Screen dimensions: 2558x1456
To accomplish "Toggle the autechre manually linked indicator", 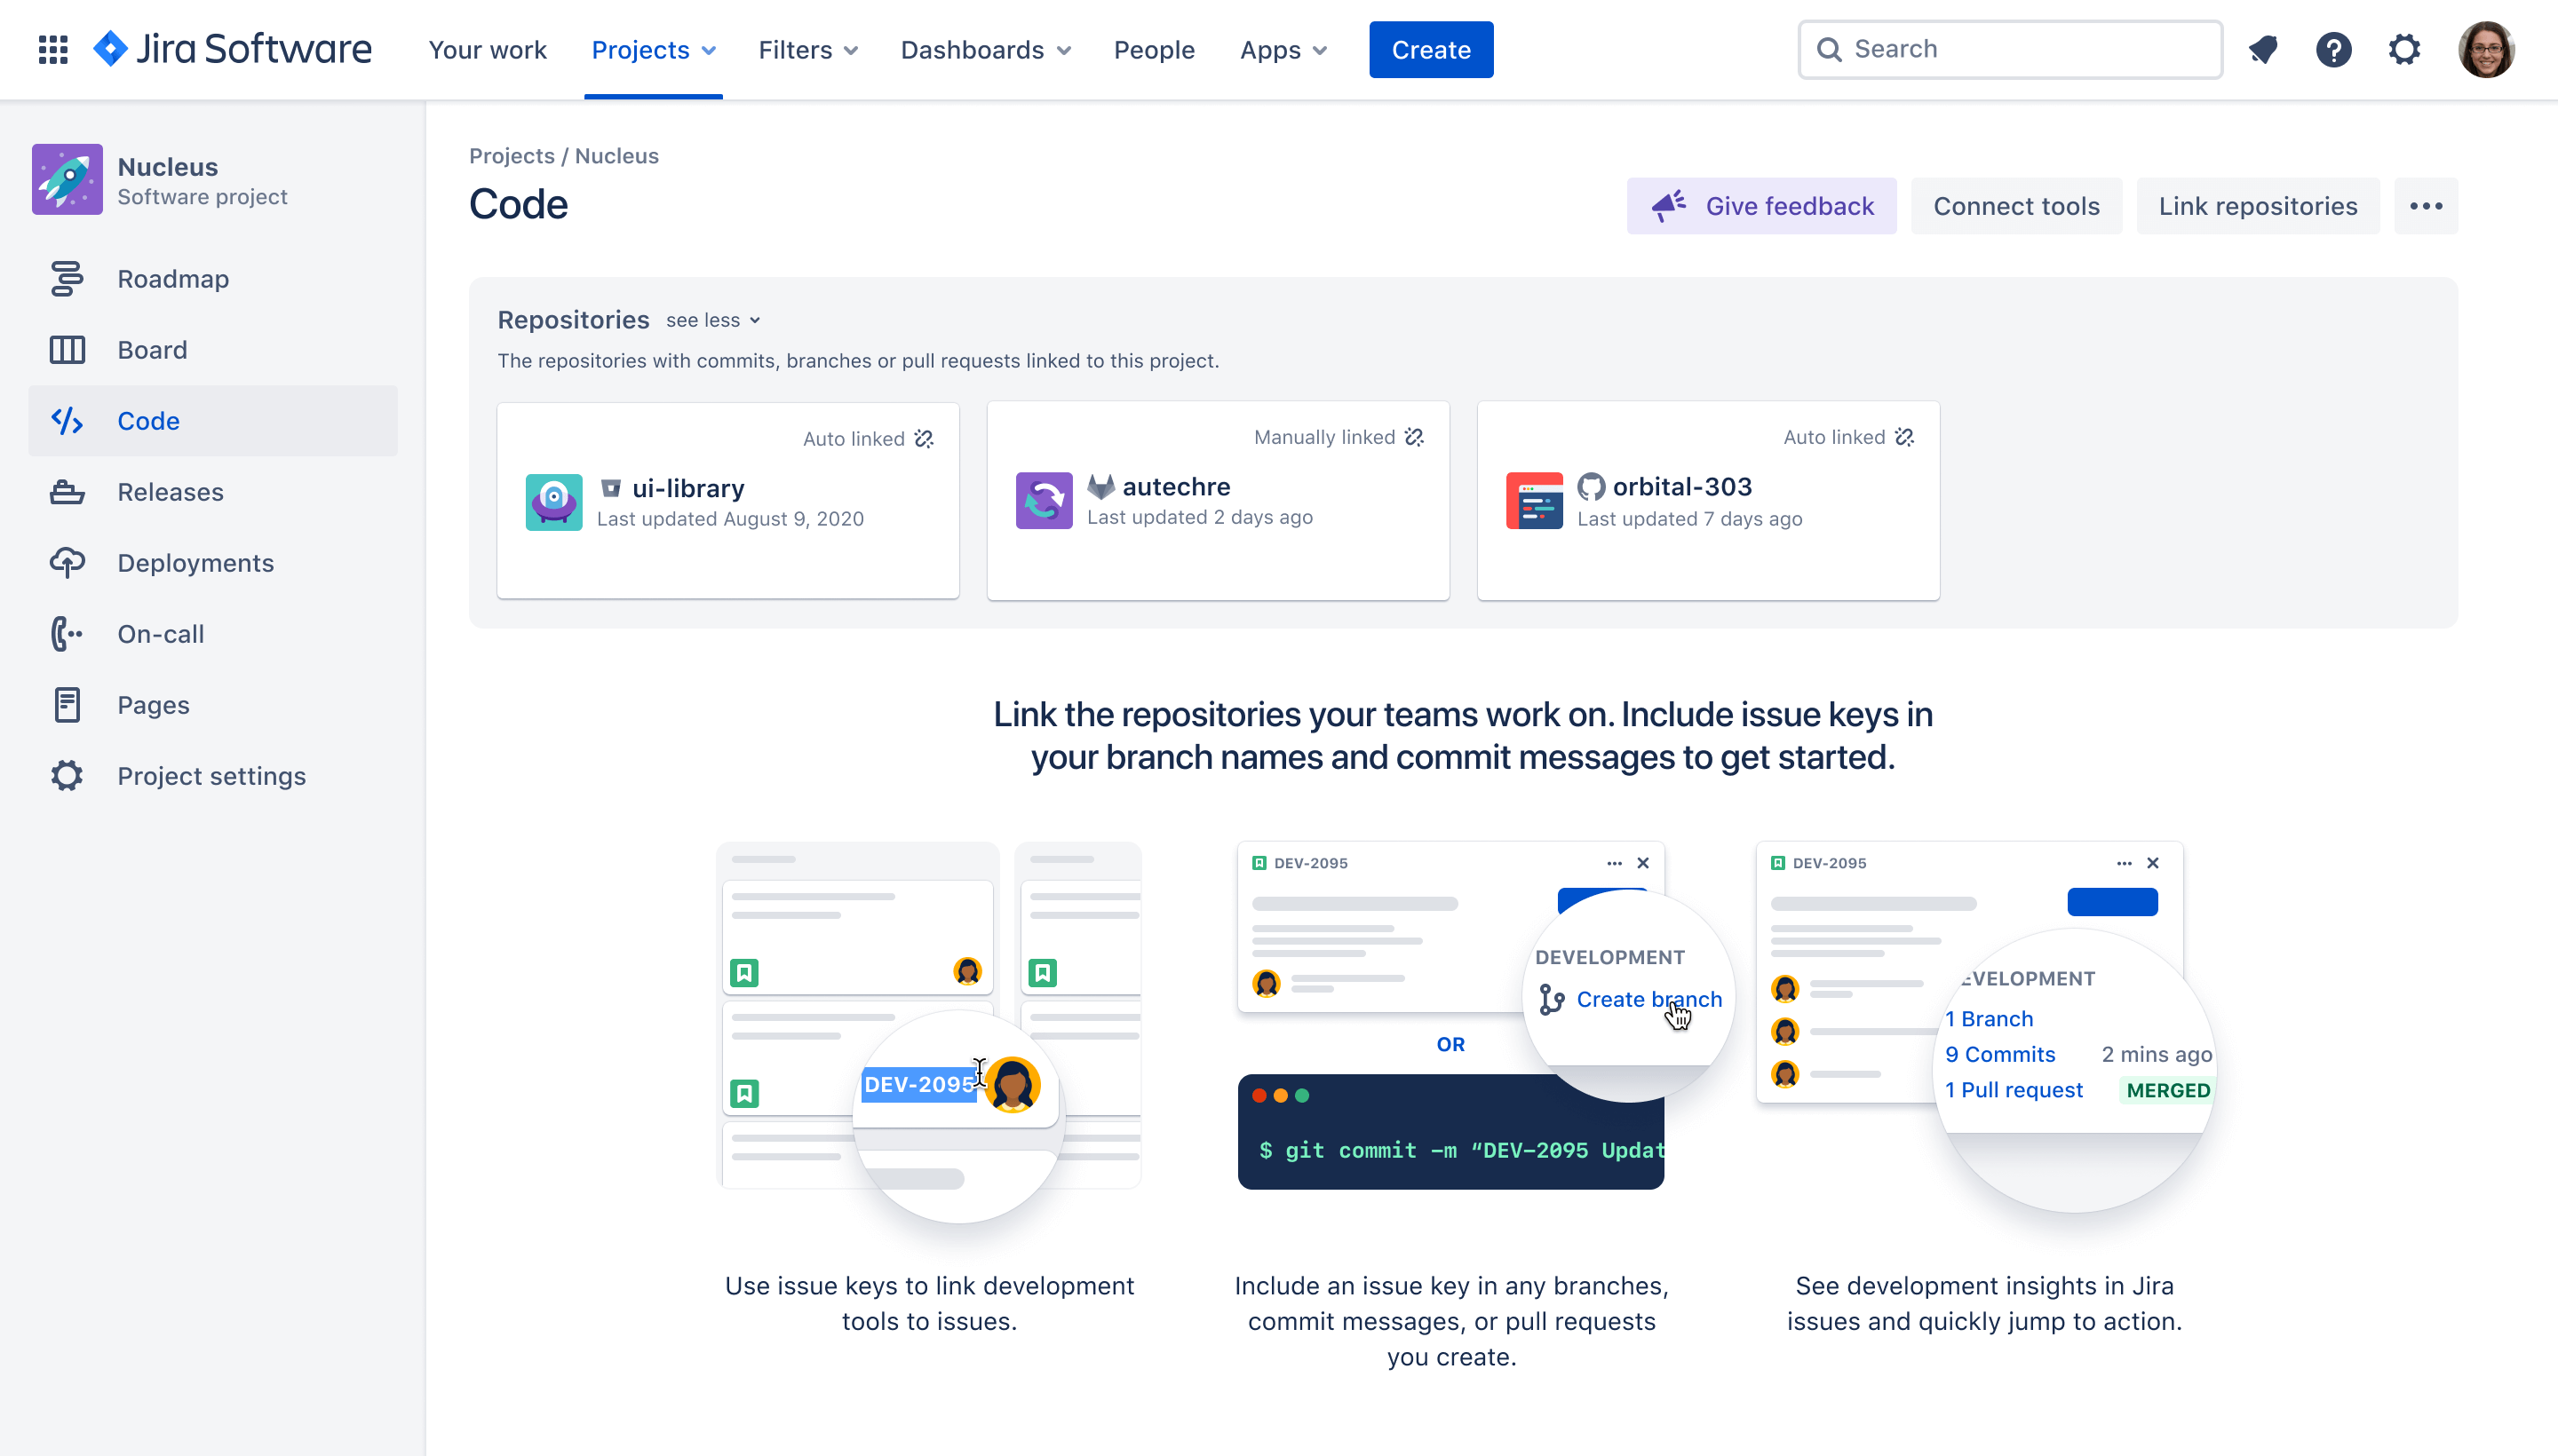I will 1416,438.
